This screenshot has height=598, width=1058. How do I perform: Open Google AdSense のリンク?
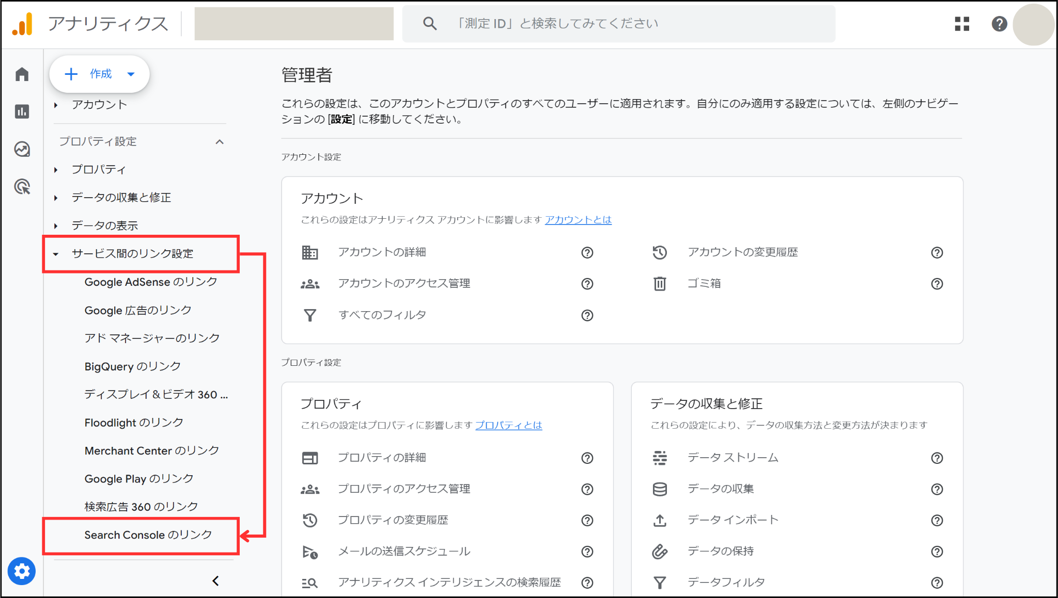(x=151, y=282)
